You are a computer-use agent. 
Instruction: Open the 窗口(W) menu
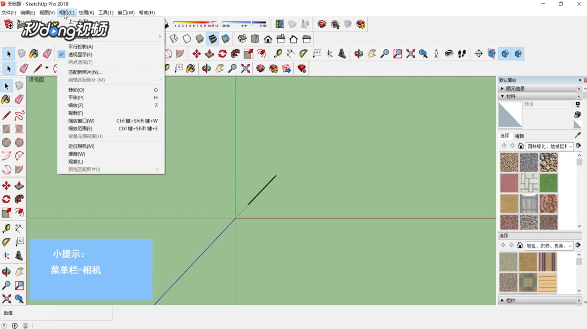tap(126, 12)
